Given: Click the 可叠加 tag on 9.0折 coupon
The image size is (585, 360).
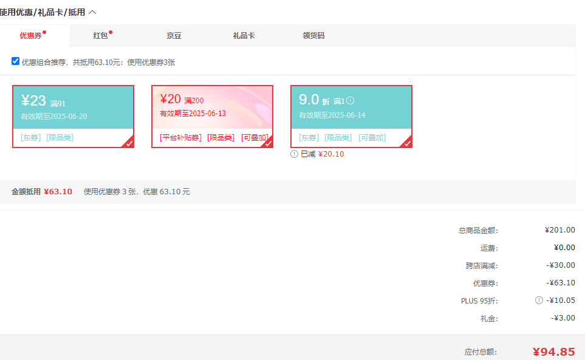Looking at the screenshot, I should tap(372, 138).
